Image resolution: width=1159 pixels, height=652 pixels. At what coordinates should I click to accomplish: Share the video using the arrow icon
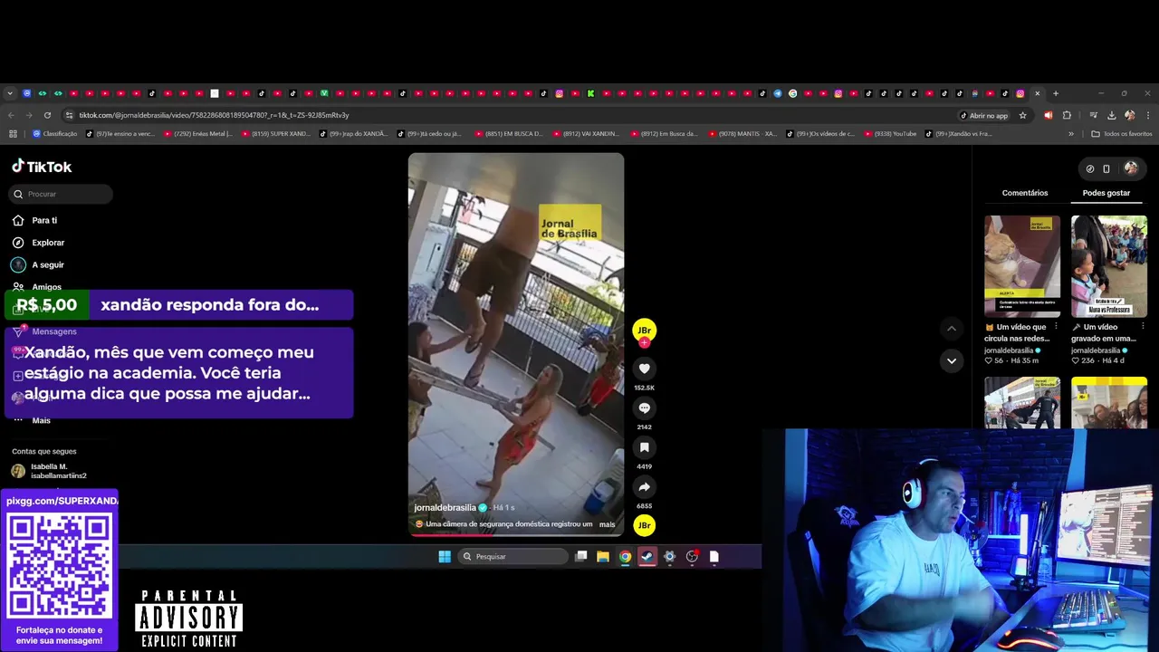click(x=644, y=487)
